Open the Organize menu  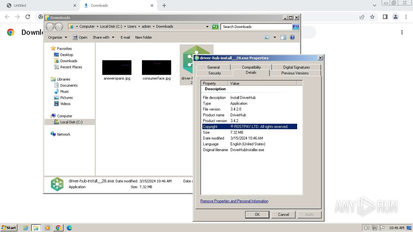click(x=57, y=37)
